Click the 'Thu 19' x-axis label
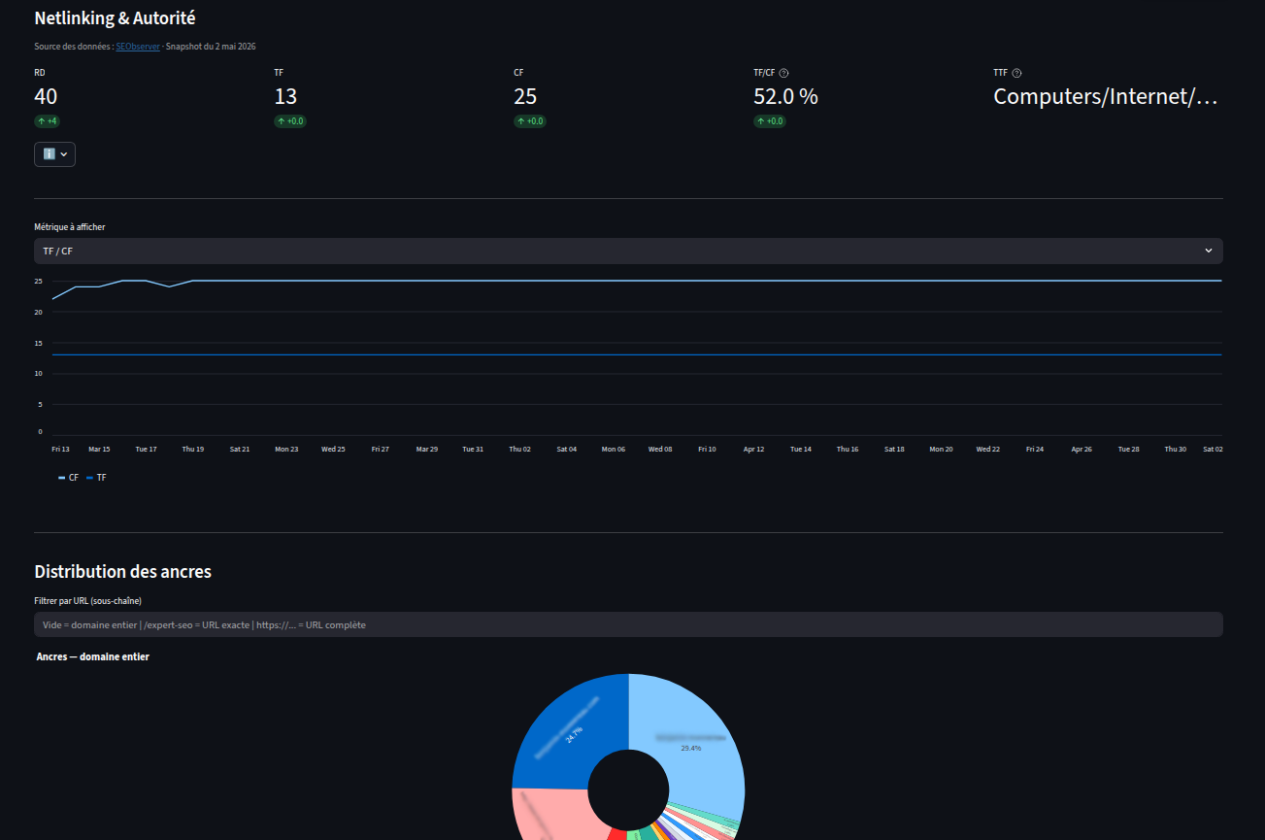The image size is (1265, 840). (193, 449)
